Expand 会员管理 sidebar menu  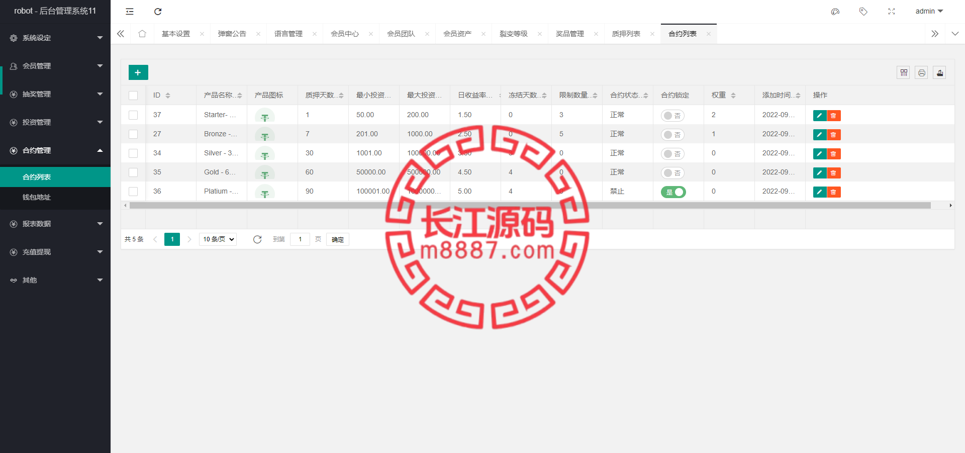[x=55, y=66]
